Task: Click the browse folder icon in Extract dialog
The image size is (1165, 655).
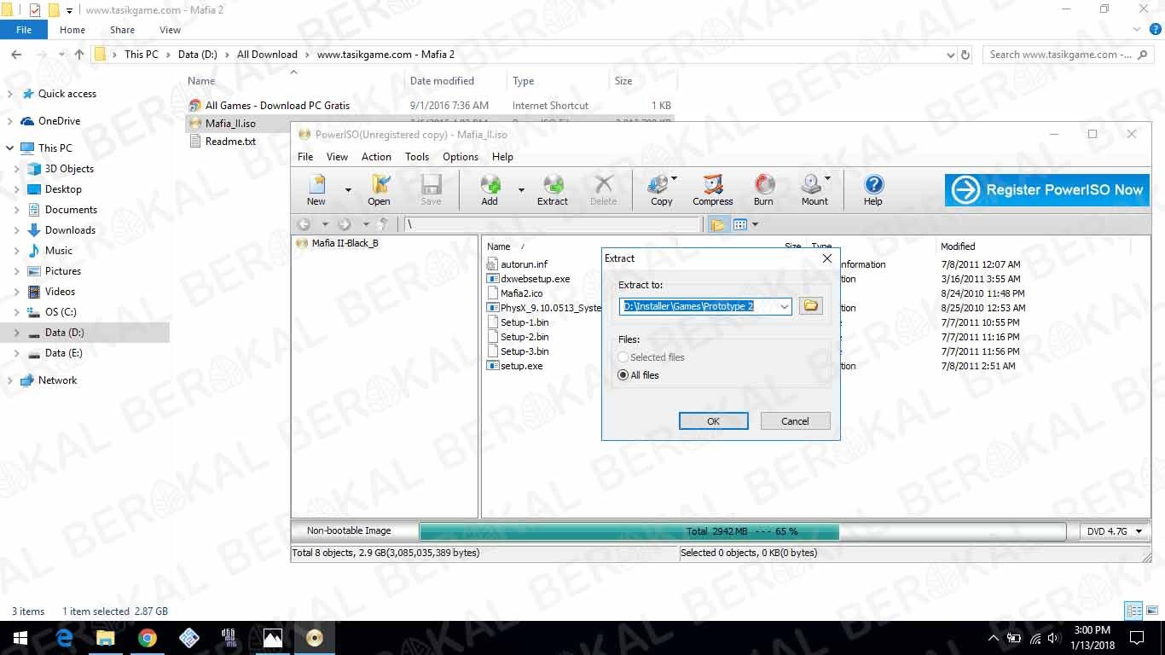Action: tap(811, 305)
